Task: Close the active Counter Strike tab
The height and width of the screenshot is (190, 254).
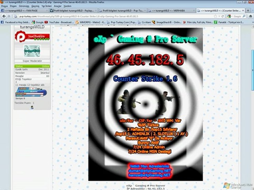Action: 243,10
